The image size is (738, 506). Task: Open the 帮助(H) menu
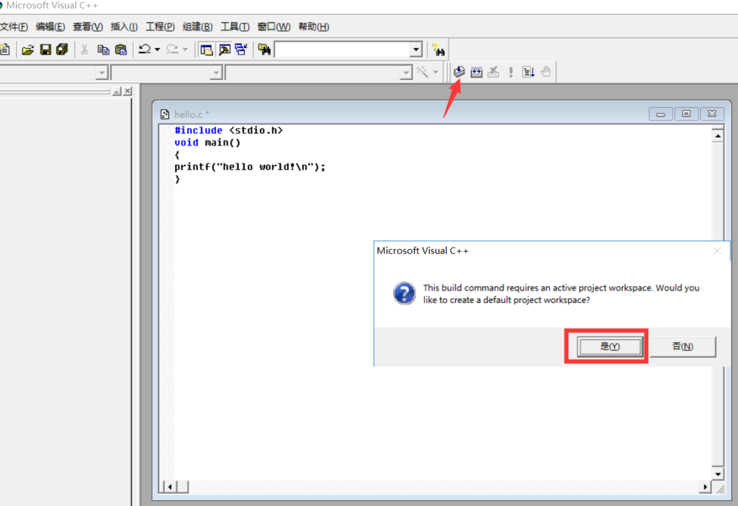314,27
